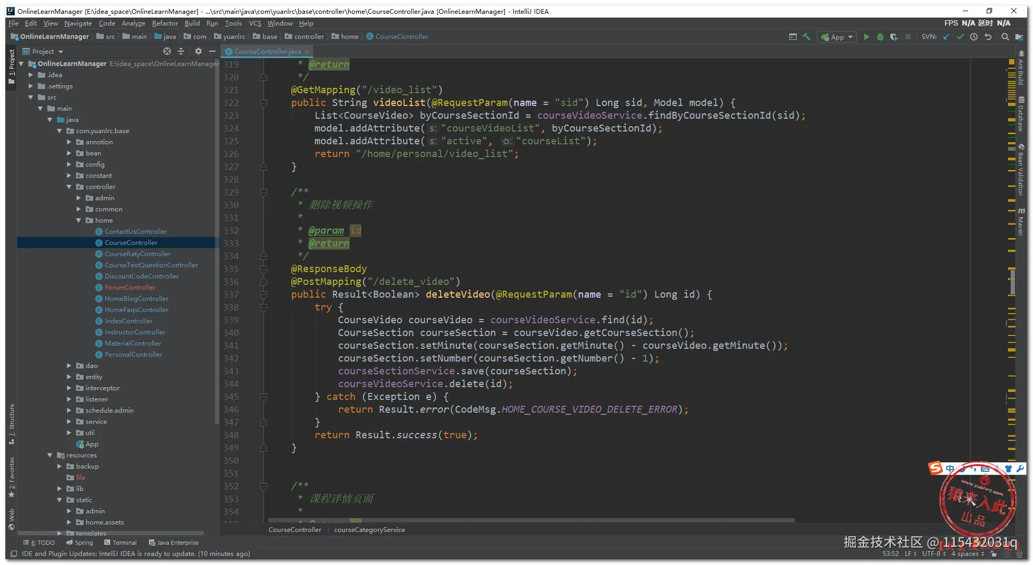1033x565 pixels.
Task: Collapse the home package
Action: 79,220
